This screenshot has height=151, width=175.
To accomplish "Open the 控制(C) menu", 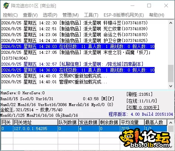I will (10, 15).
